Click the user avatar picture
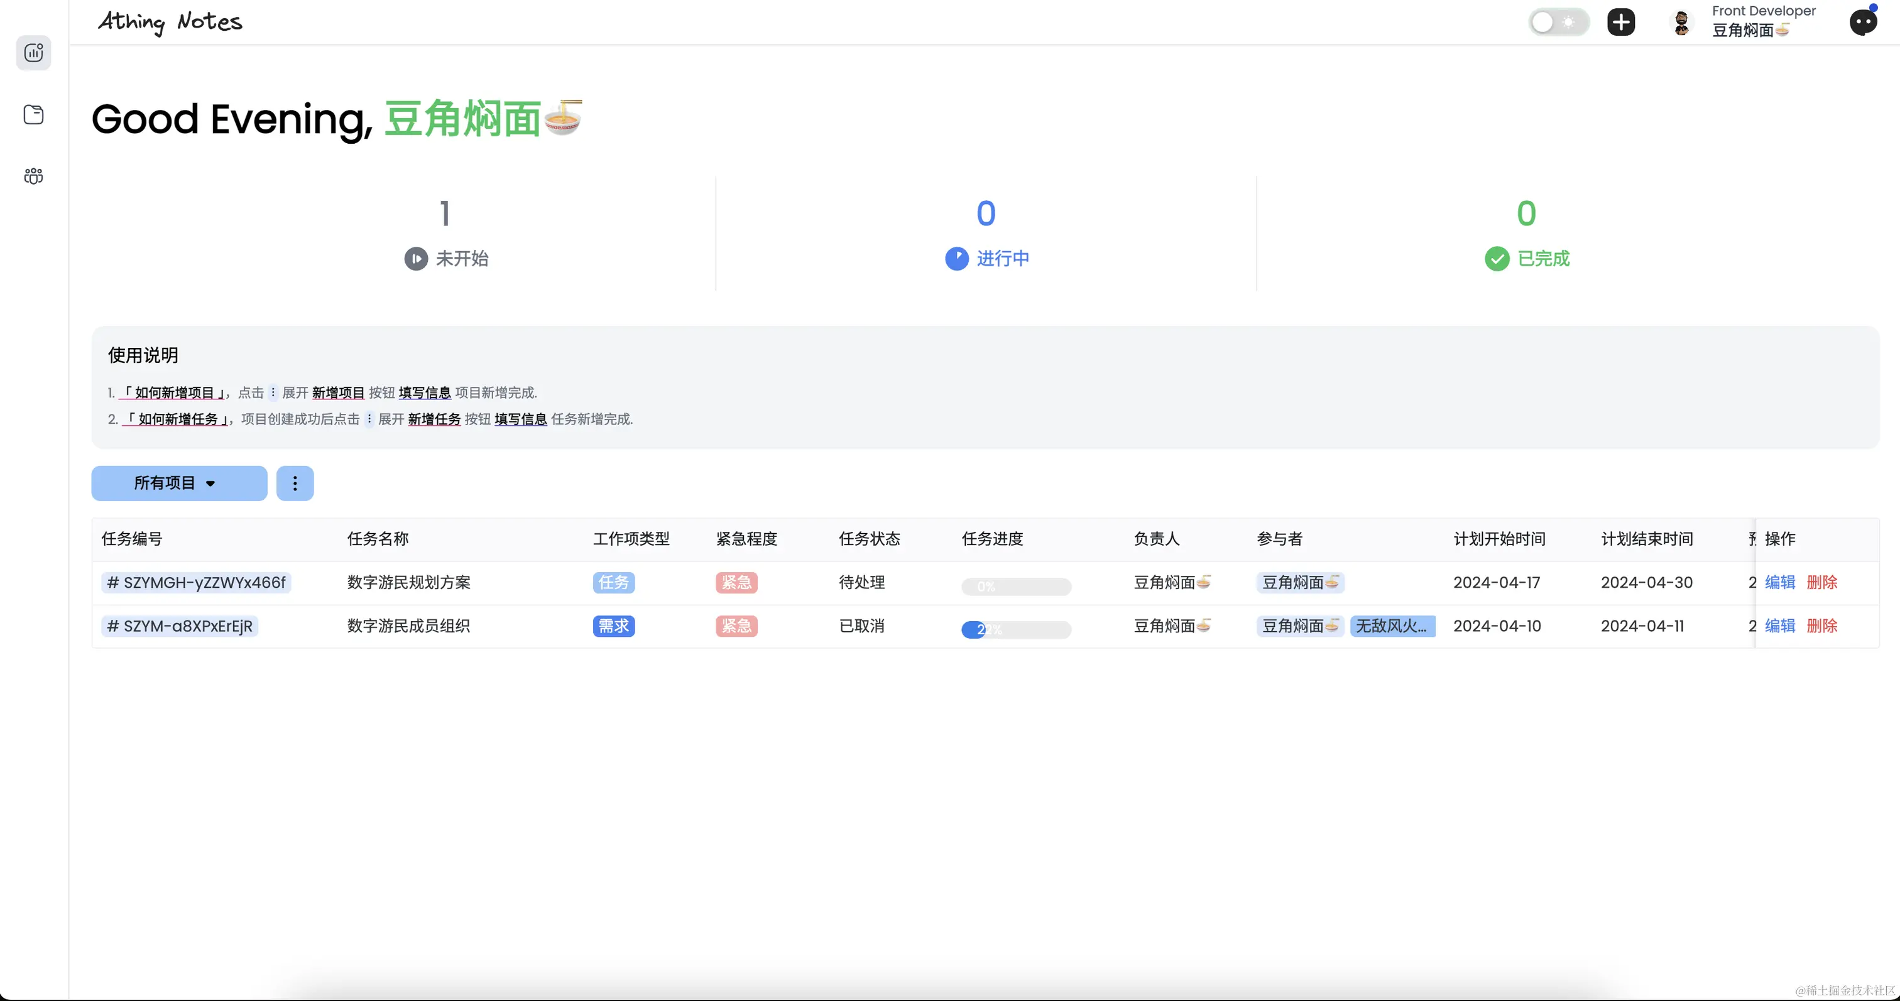 coord(1682,23)
